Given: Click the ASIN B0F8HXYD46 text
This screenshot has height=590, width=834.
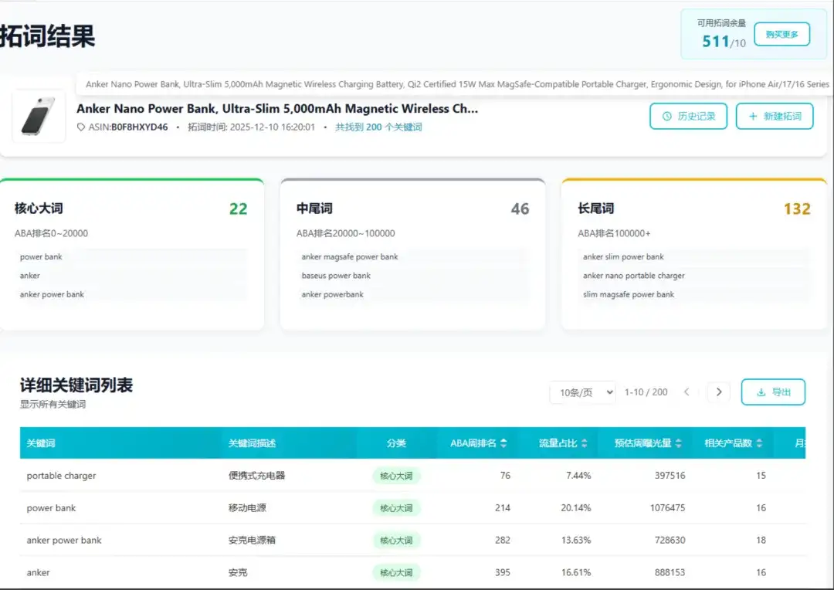Looking at the screenshot, I should (139, 127).
